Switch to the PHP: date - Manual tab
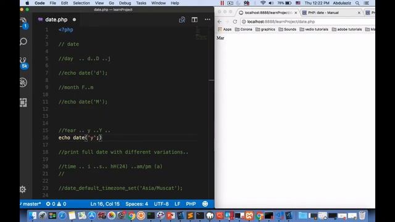Image resolution: width=395 pixels, height=222 pixels. pyautogui.click(x=331, y=12)
